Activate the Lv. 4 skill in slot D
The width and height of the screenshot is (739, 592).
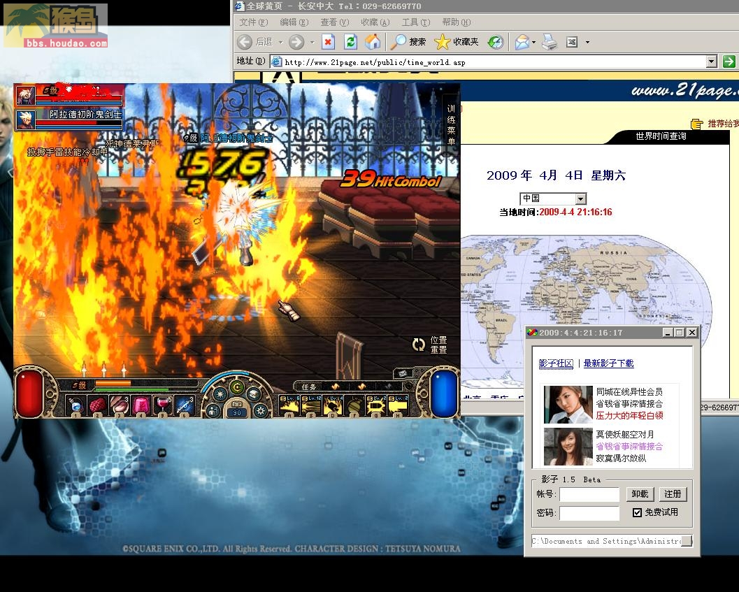coord(333,406)
